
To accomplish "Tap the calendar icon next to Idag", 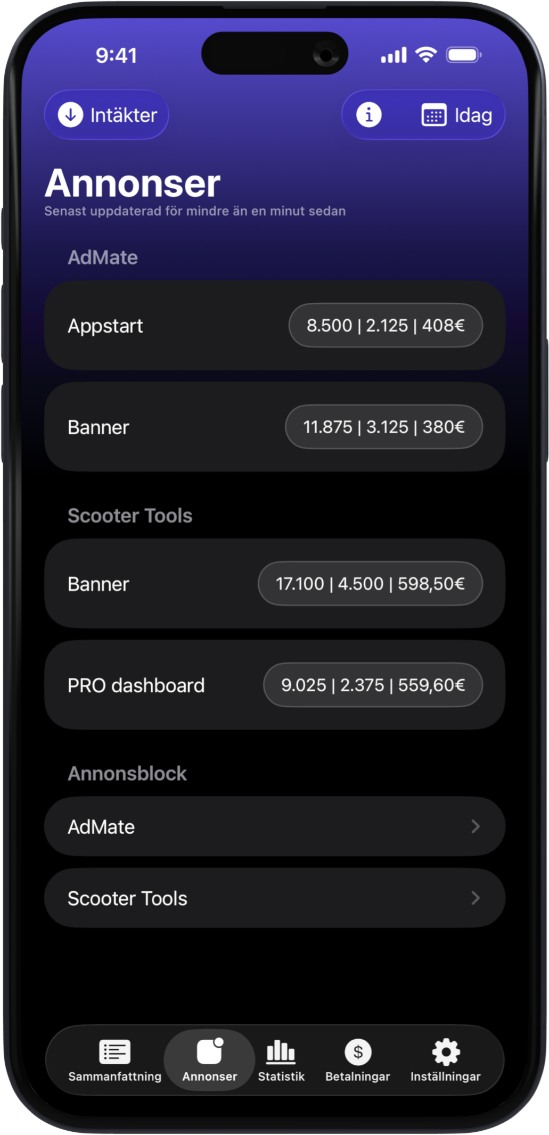I will [434, 115].
